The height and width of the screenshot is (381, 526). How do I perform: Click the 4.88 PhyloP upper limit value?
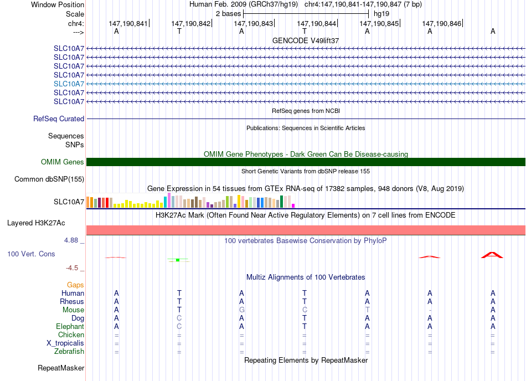pyautogui.click(x=71, y=240)
